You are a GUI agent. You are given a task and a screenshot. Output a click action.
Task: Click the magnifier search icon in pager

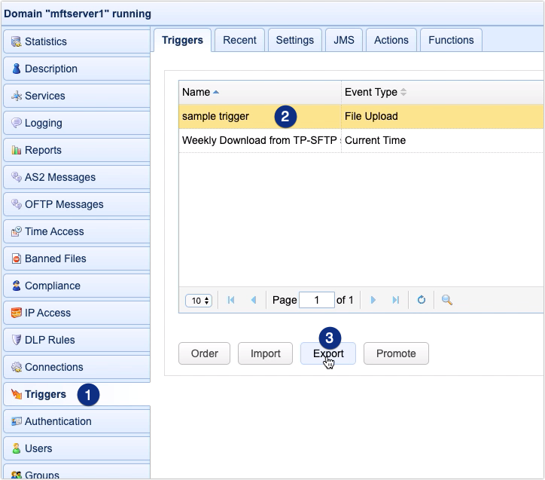click(x=446, y=300)
